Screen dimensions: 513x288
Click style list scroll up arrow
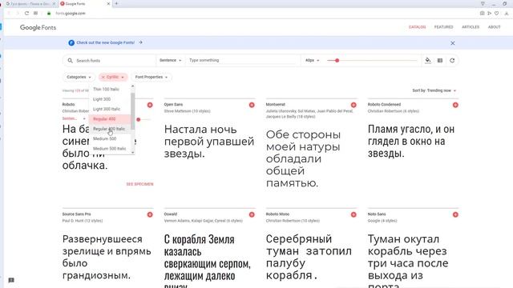pos(132,86)
